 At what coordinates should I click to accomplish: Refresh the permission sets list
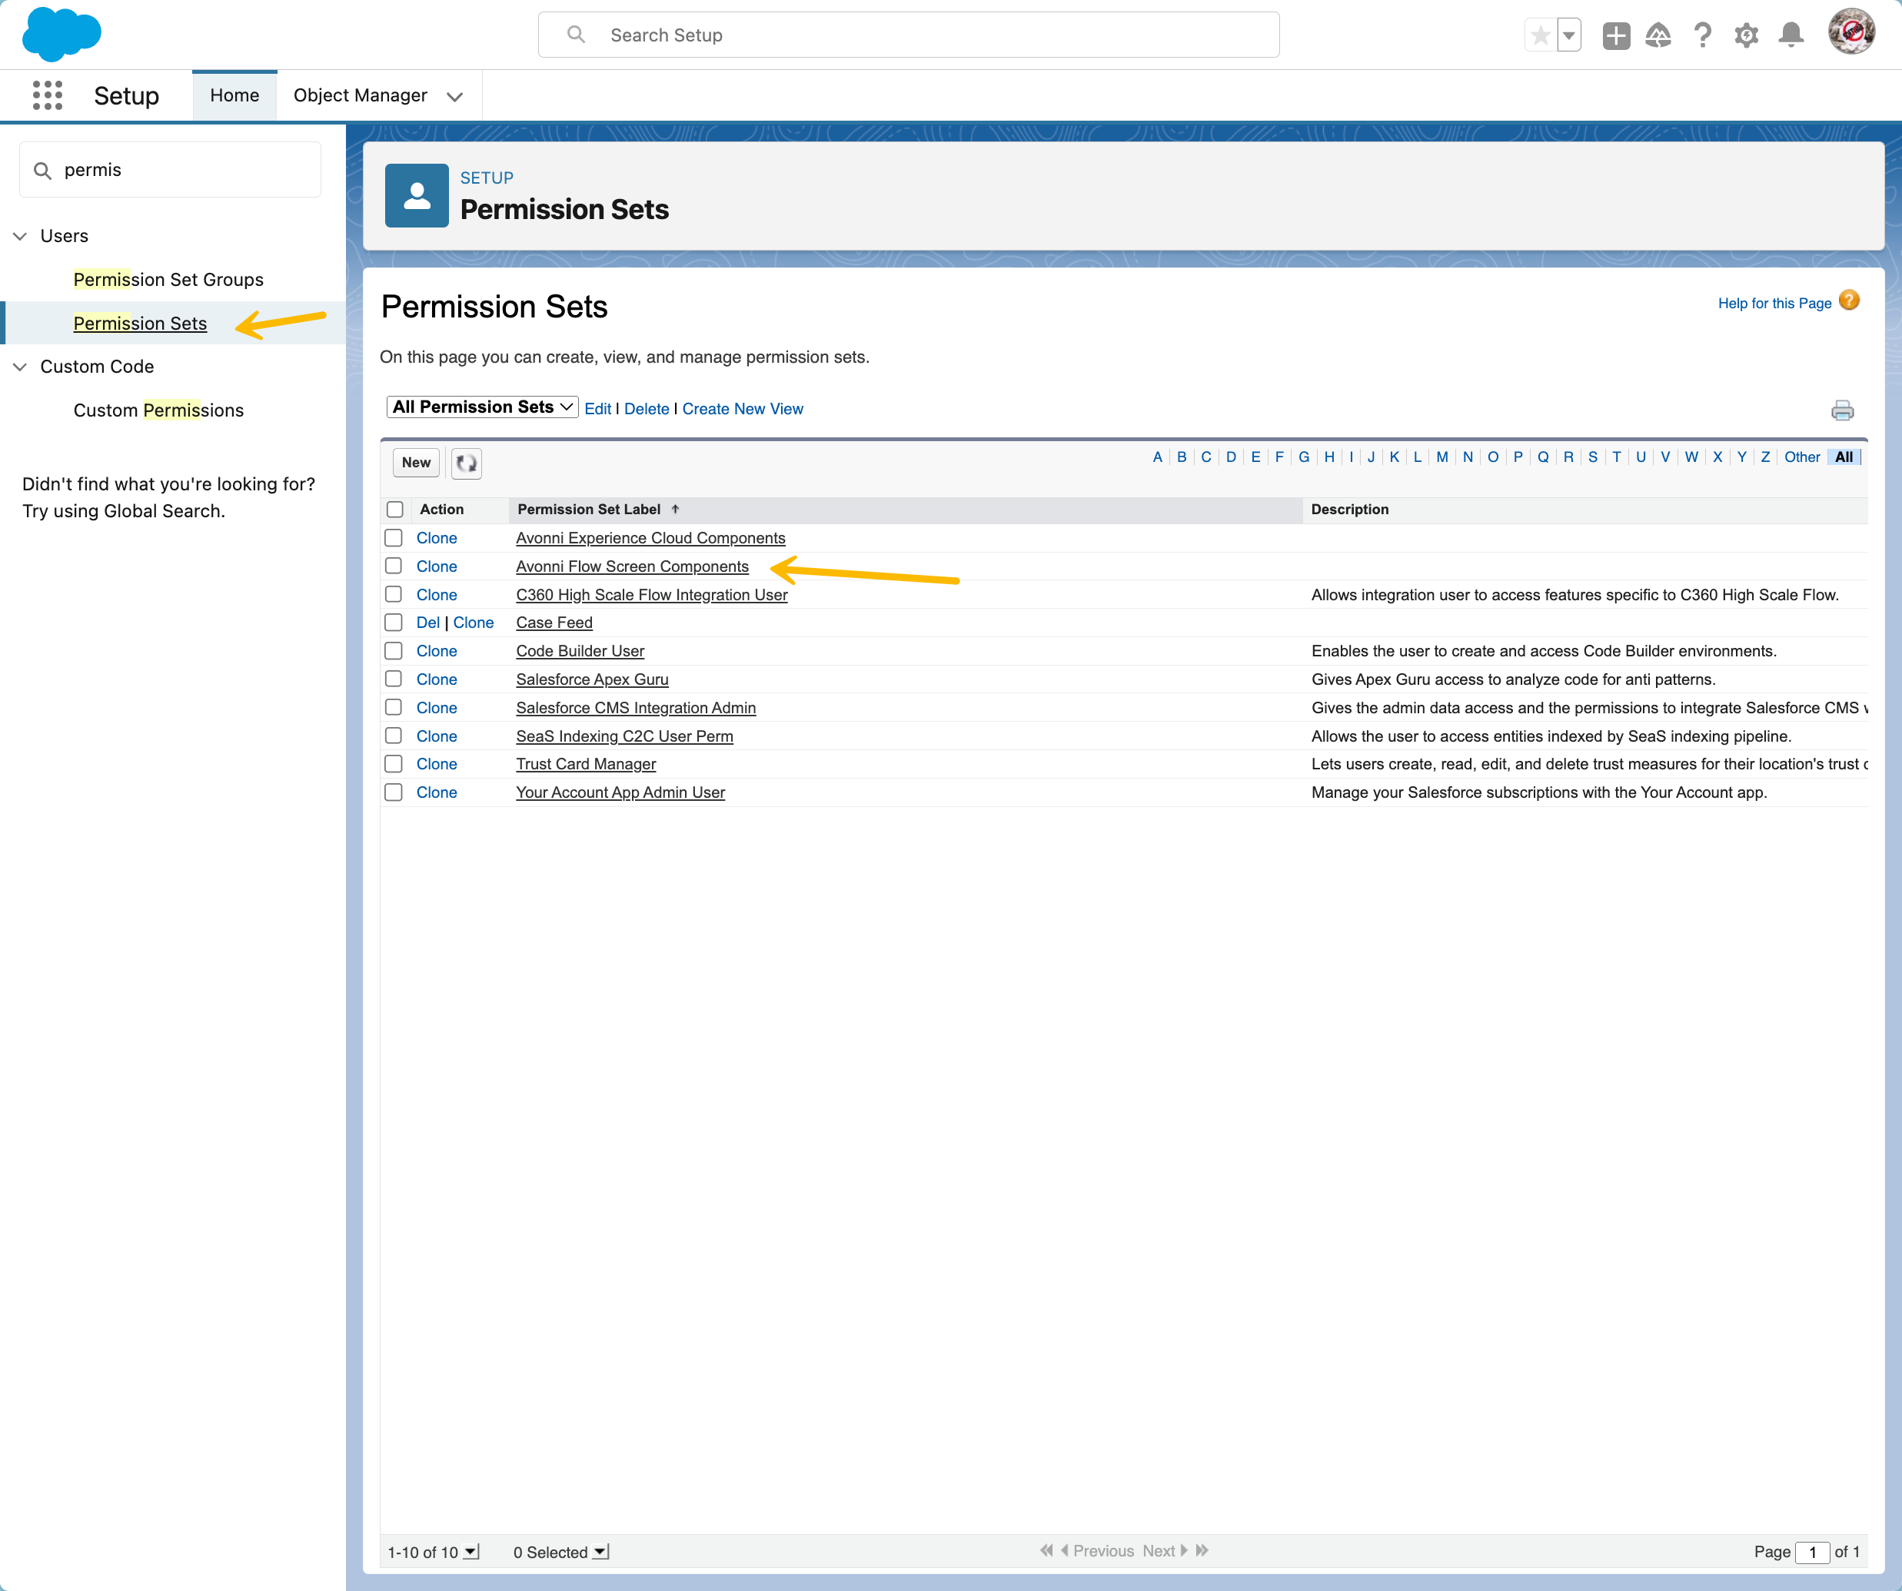click(x=466, y=463)
